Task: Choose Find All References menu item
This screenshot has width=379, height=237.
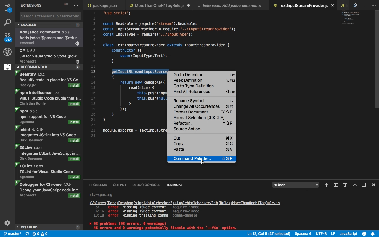Action: pyautogui.click(x=202, y=92)
